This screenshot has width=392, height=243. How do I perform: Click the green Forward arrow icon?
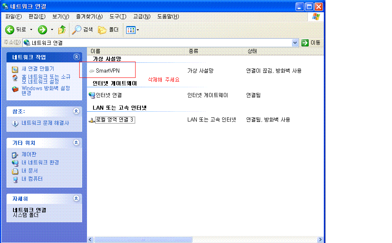tap(42, 30)
